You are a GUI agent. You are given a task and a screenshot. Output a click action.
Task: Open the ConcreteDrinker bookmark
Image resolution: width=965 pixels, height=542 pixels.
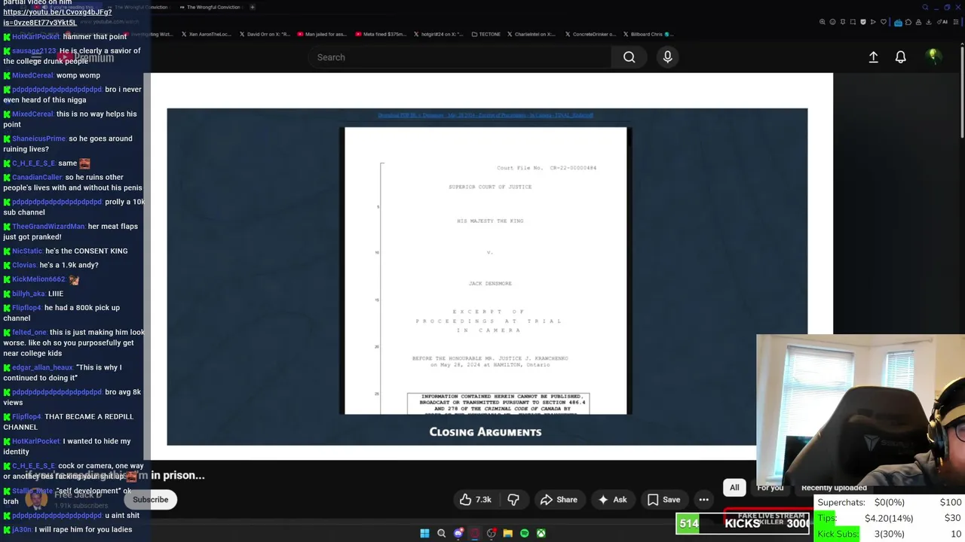pyautogui.click(x=590, y=34)
